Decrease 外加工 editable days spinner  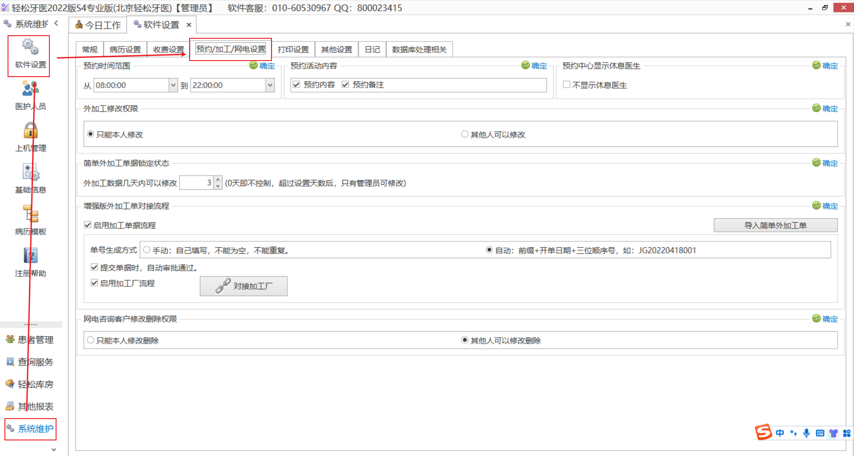(x=218, y=186)
